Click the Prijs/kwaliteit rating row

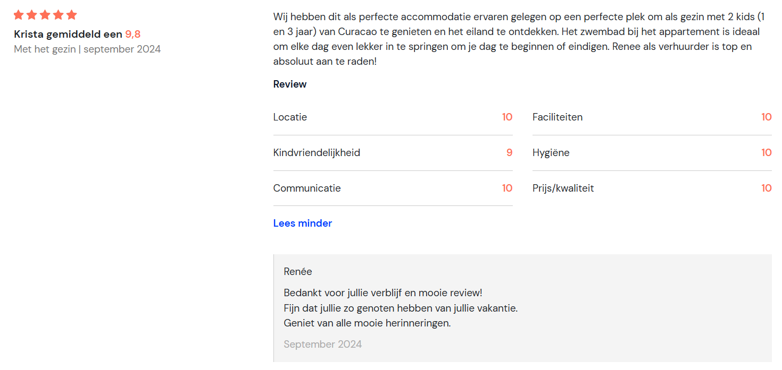(652, 188)
